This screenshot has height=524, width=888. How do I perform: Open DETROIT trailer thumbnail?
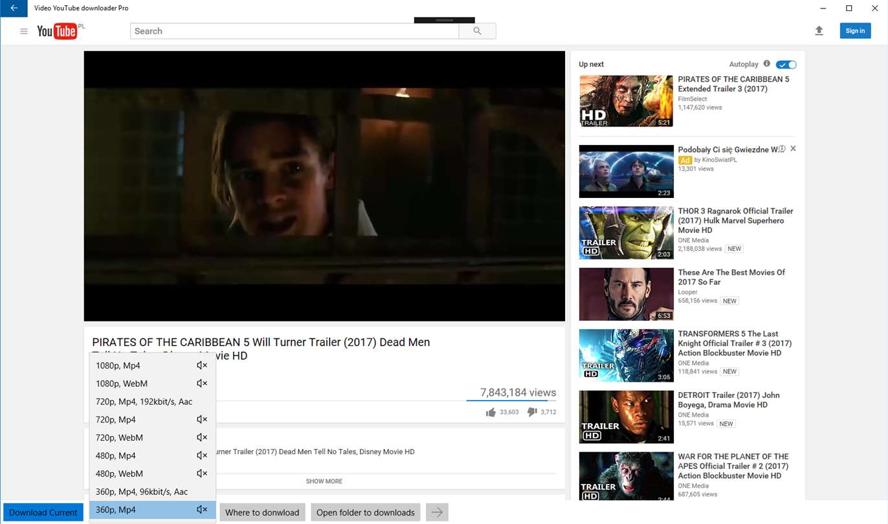(626, 417)
